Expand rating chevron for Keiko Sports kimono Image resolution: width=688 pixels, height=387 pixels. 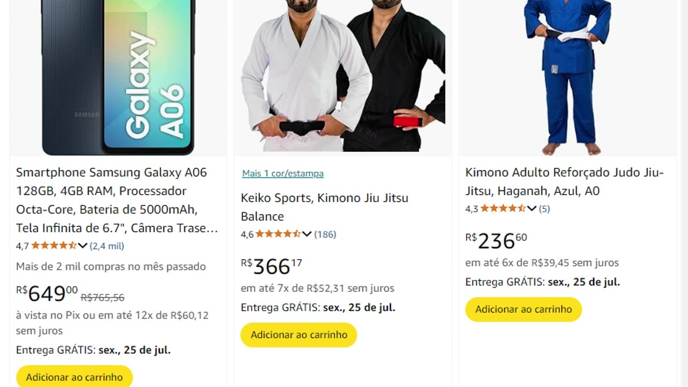(x=307, y=234)
